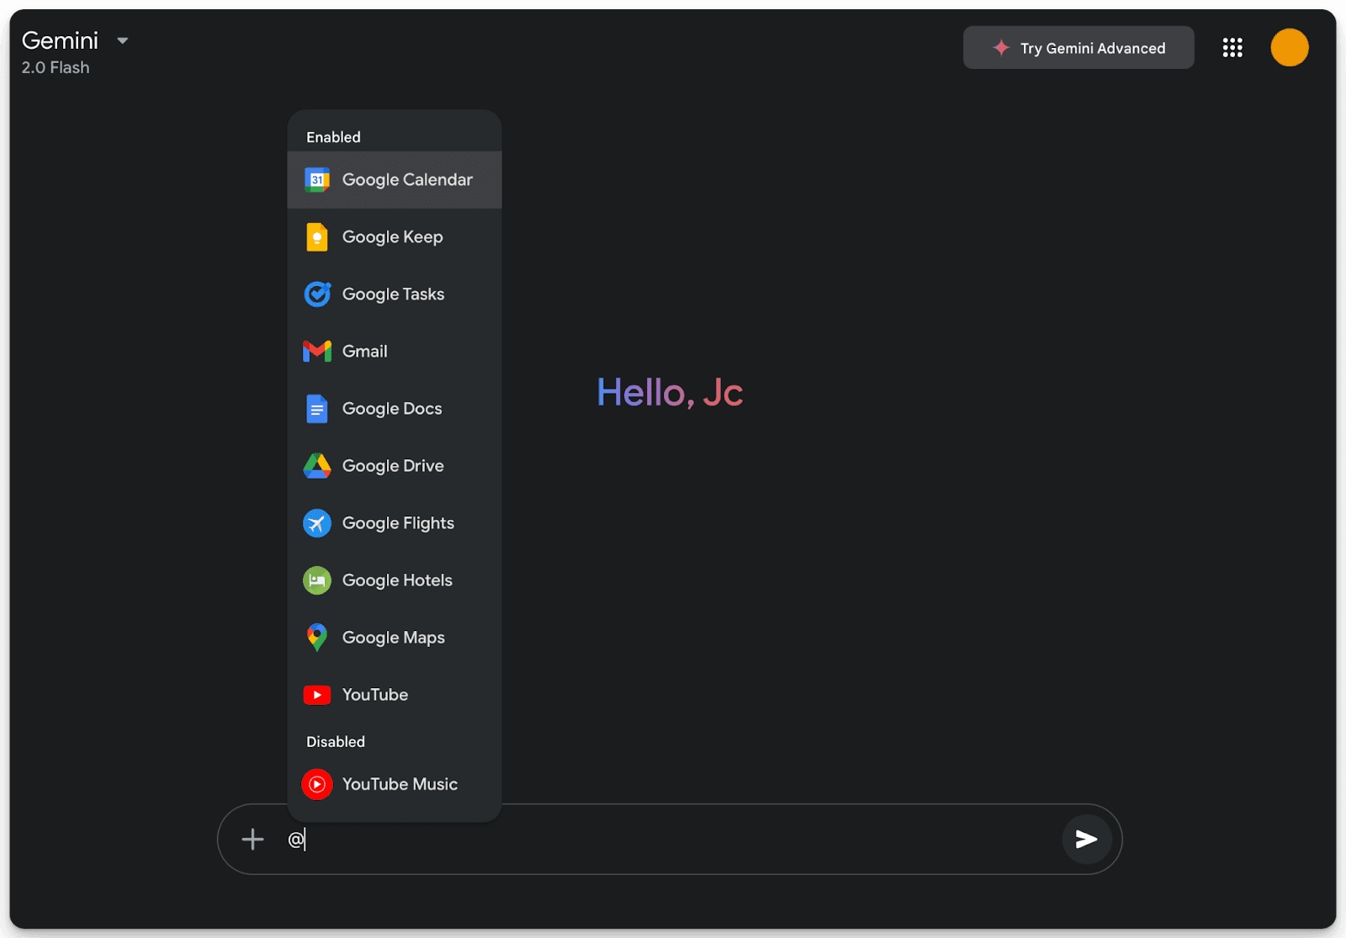The width and height of the screenshot is (1346, 938).
Task: Click the plus icon to add attachment
Action: click(x=252, y=839)
